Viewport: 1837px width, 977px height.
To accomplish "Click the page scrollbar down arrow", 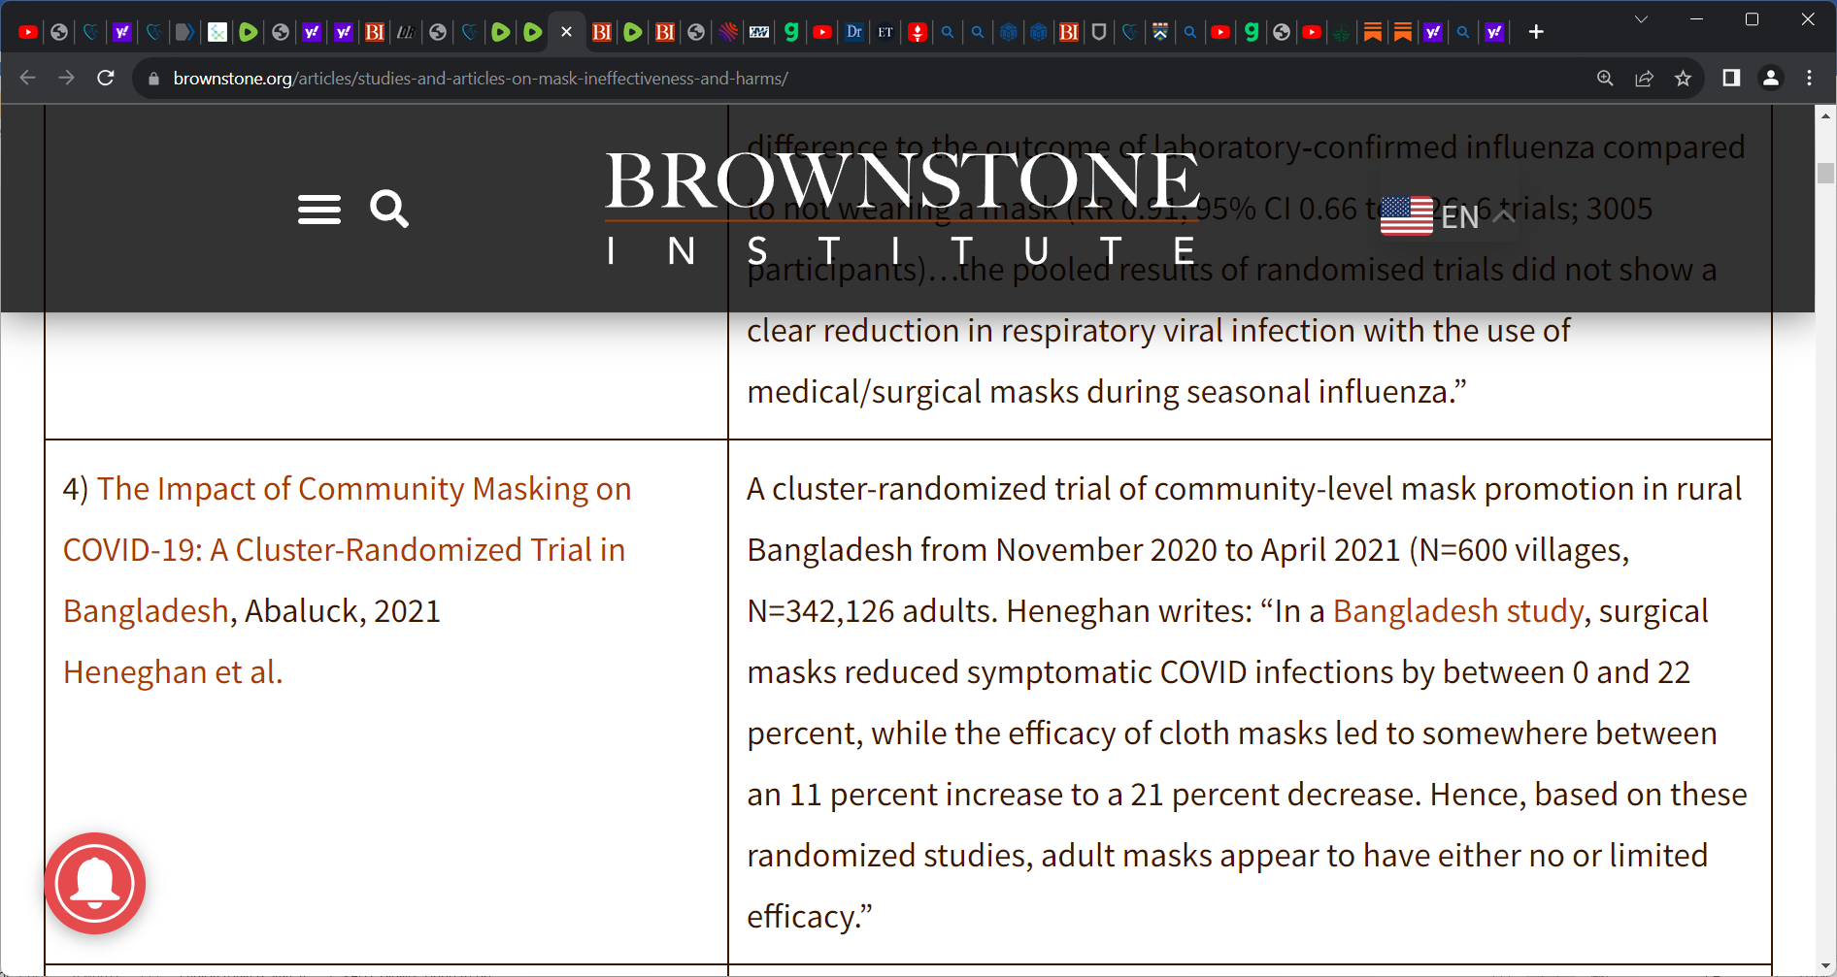I will click(x=1825, y=966).
